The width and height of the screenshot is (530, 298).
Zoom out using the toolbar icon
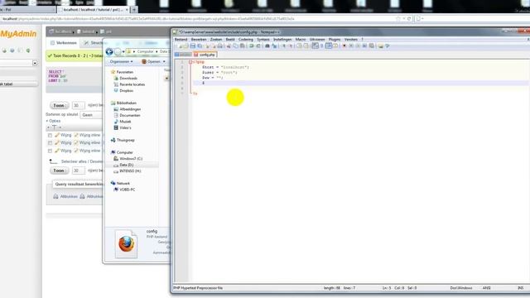point(291,46)
